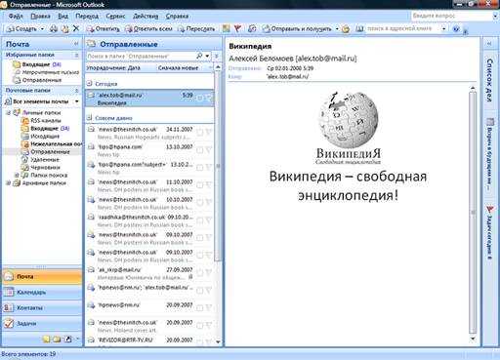Click the Delete X icon in toolbar
This screenshot has width=500, height=360.
click(x=76, y=28)
